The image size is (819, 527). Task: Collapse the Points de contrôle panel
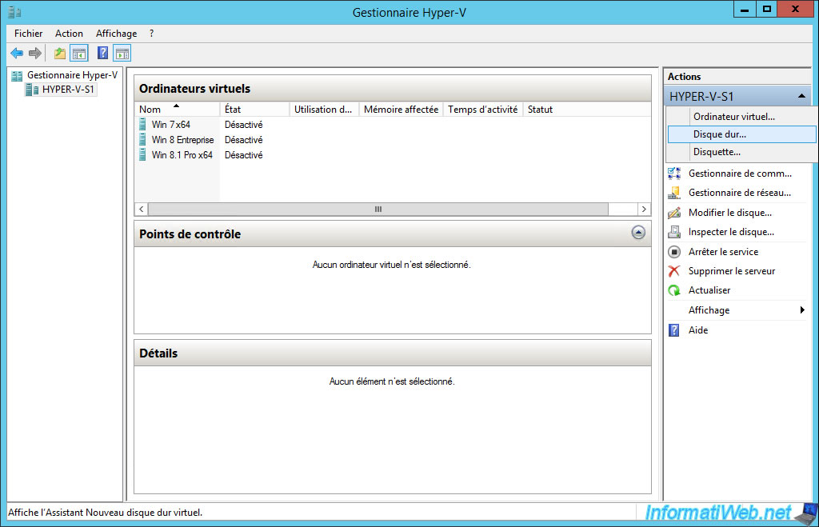coord(637,233)
